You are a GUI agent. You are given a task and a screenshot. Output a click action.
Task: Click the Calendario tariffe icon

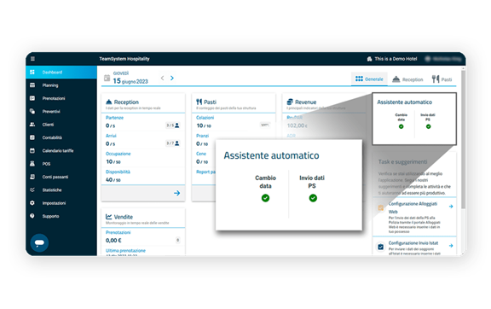[32, 150]
